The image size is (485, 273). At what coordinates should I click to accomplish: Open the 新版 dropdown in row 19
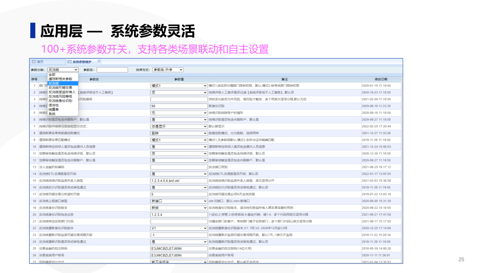[x=179, y=208]
